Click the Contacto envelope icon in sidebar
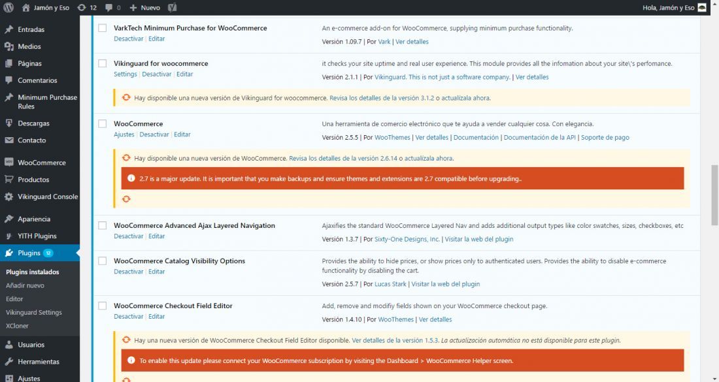The width and height of the screenshot is (719, 382). click(8, 140)
